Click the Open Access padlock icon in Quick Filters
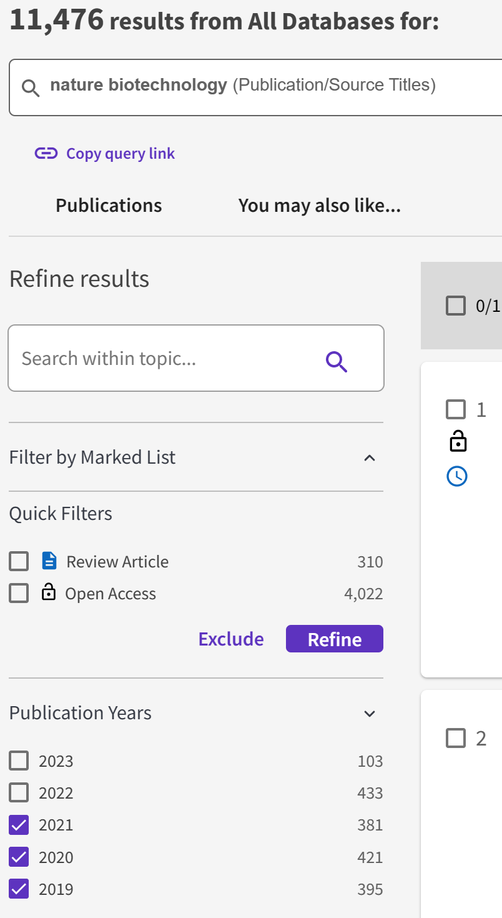This screenshot has height=918, width=502. 49,592
